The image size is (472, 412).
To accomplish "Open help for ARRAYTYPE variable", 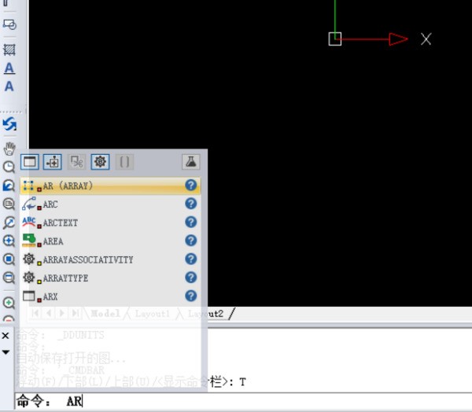I will (191, 278).
